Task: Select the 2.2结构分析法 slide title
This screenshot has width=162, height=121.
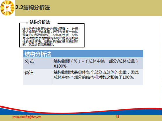Action: (x=32, y=8)
